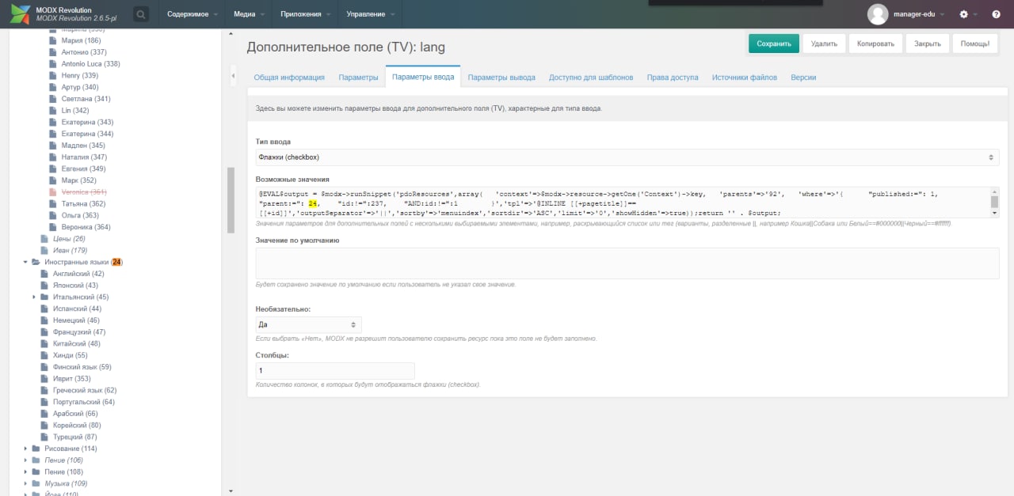Click the search magnifier icon in top bar

[x=140, y=14]
